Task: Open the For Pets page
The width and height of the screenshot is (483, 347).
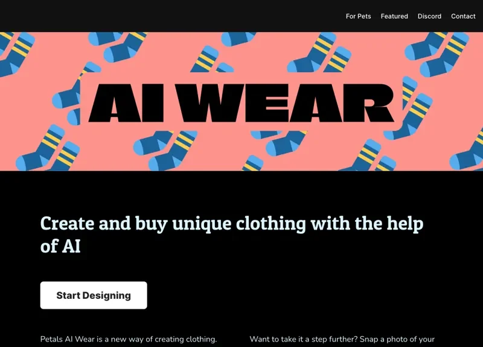Action: (358, 16)
